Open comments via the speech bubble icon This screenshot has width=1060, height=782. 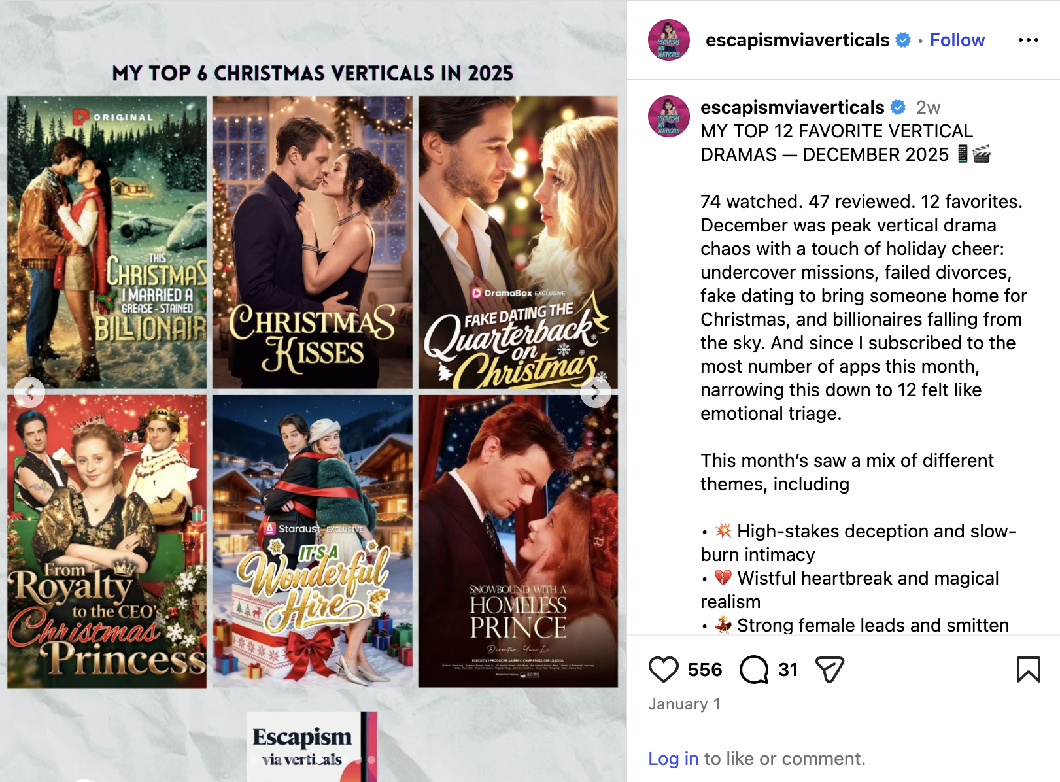coord(754,670)
